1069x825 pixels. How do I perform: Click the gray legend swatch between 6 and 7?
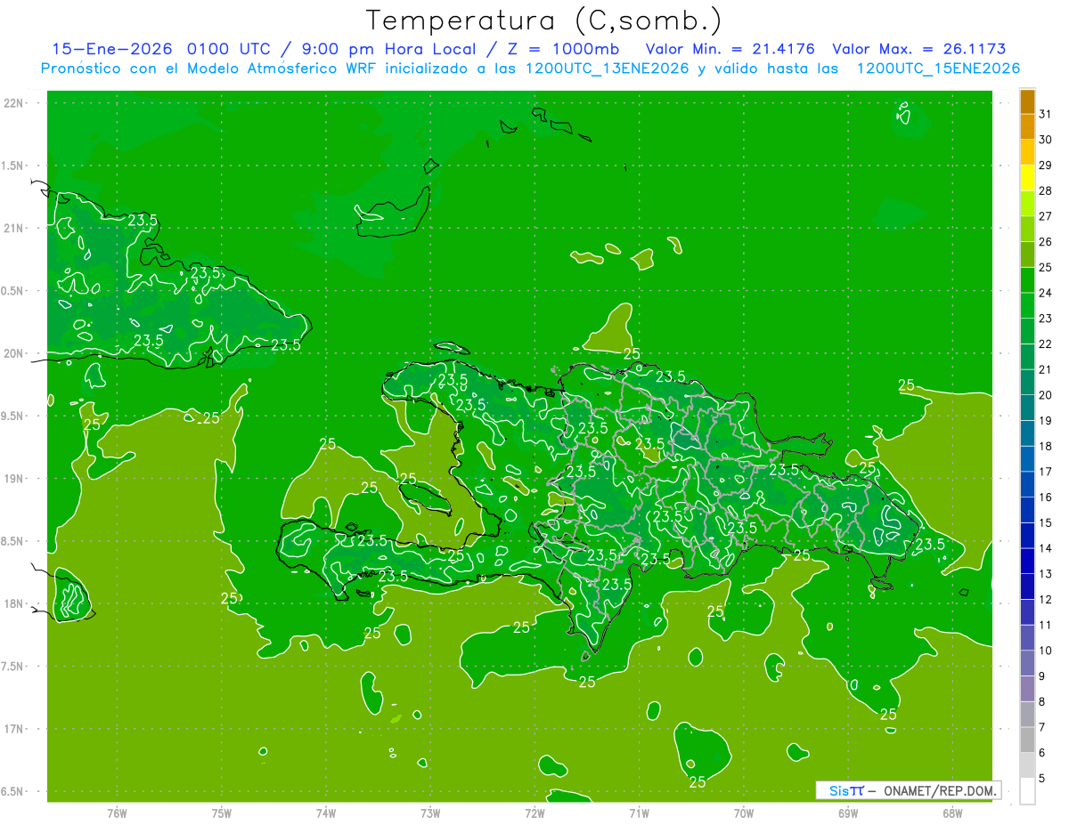tap(1027, 740)
